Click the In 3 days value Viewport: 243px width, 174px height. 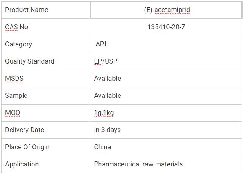pos(107,130)
